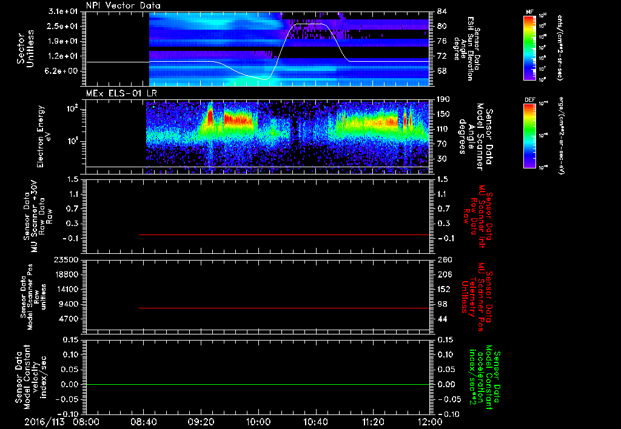Viewport: 621px width, 429px height.
Task: Click the "3.1e+01" sector axis value
Action: tap(63, 12)
